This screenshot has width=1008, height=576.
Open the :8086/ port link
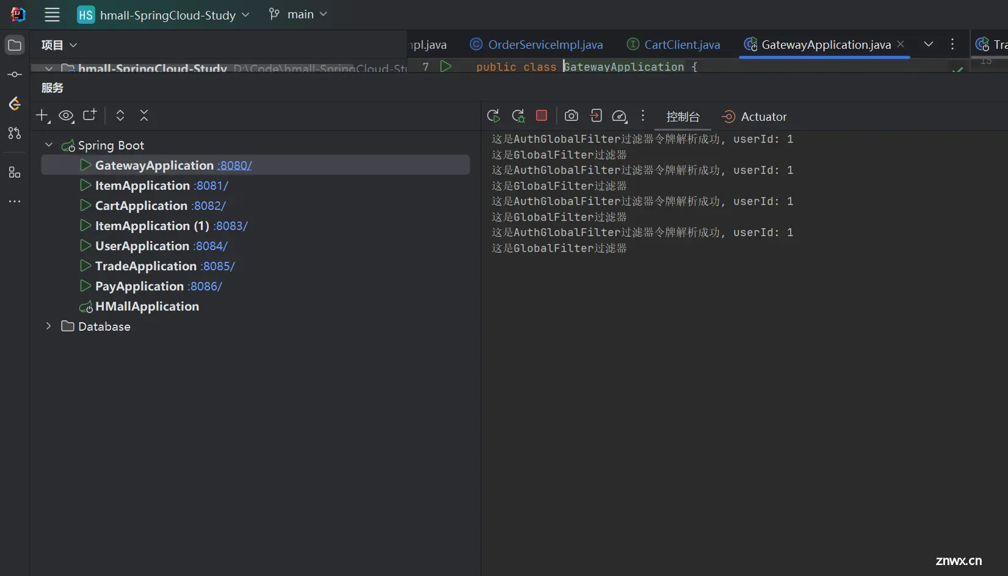coord(205,286)
